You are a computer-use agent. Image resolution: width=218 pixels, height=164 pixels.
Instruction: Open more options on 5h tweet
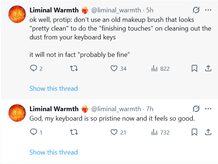click(x=208, y=10)
